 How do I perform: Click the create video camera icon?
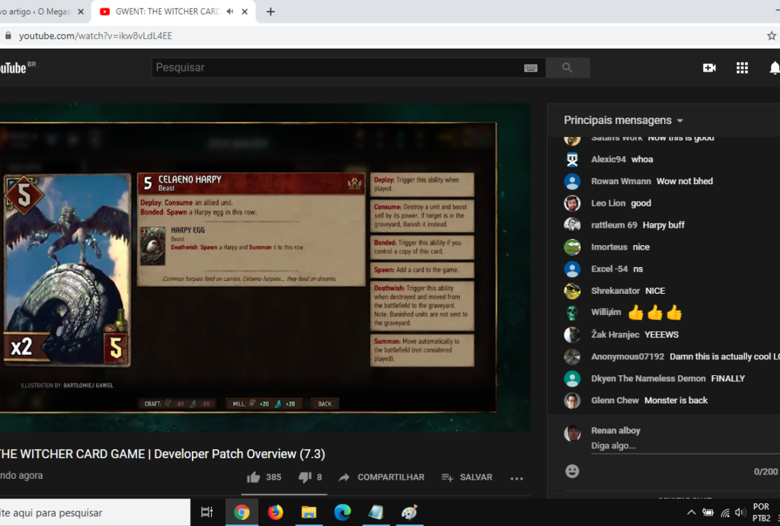point(709,68)
